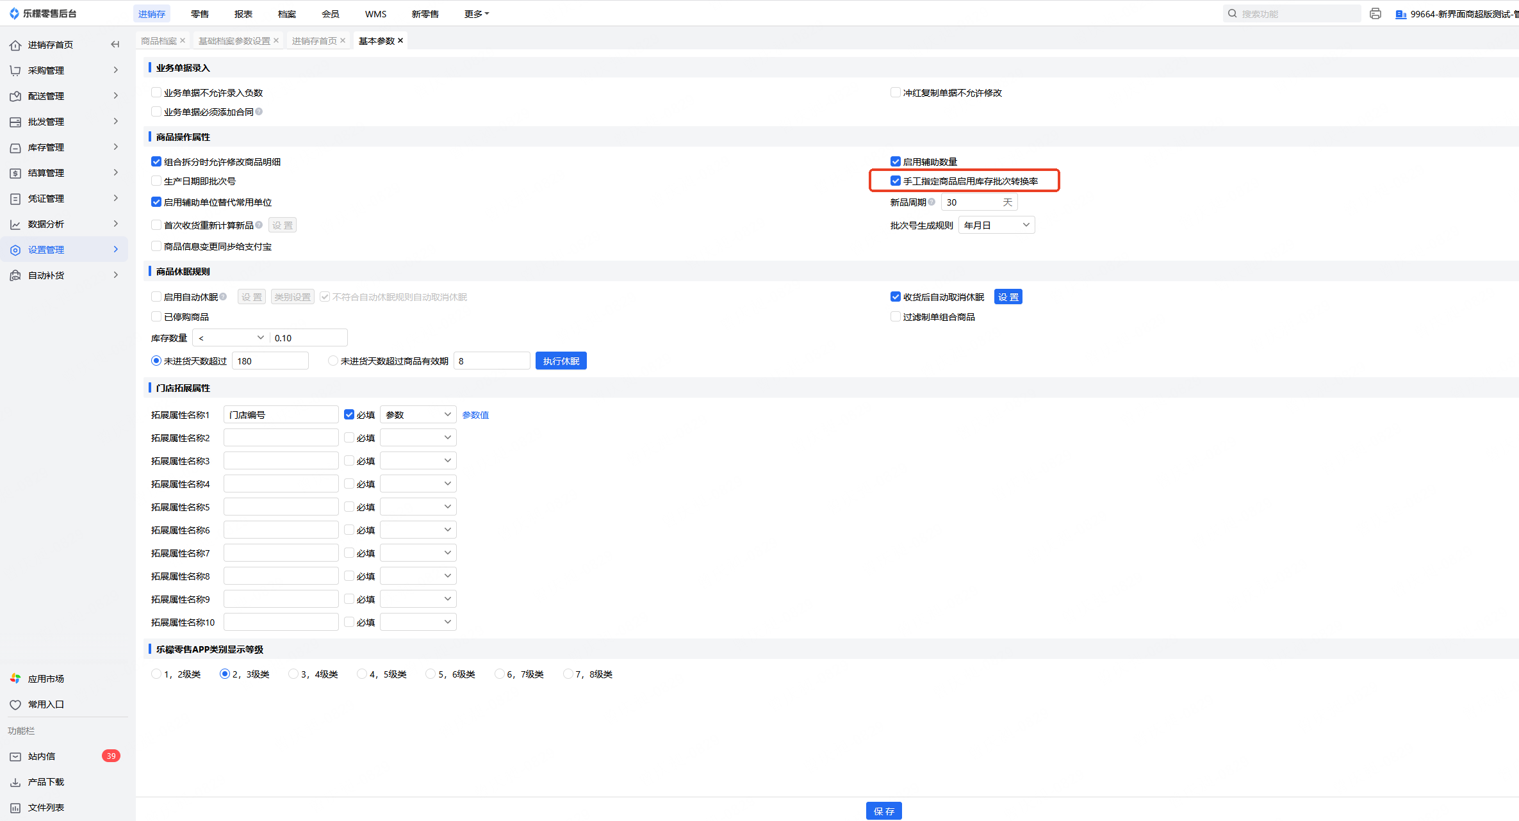Image resolution: width=1519 pixels, height=821 pixels.
Task: Select 未进货天数超过商品有效期 radio button
Action: pyautogui.click(x=333, y=361)
